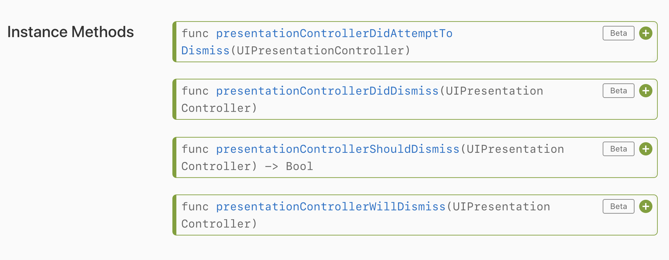Screen dimensions: 669x260
Task: Expand the presentationControllerDidAttemptToDismiss plus icon
Action: point(645,33)
